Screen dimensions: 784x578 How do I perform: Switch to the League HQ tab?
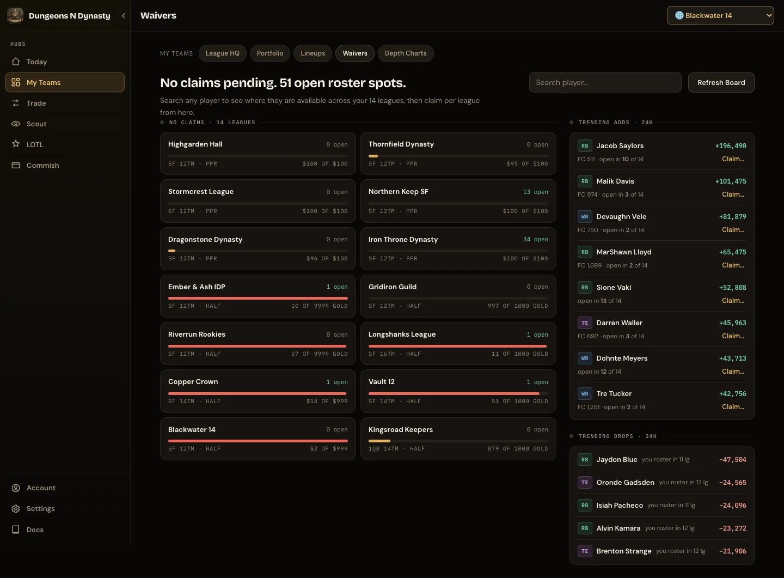[x=223, y=53]
